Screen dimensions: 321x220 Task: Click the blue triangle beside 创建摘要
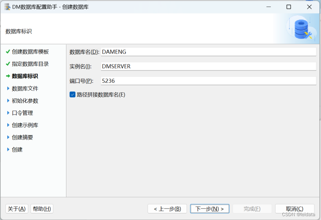pos(8,137)
